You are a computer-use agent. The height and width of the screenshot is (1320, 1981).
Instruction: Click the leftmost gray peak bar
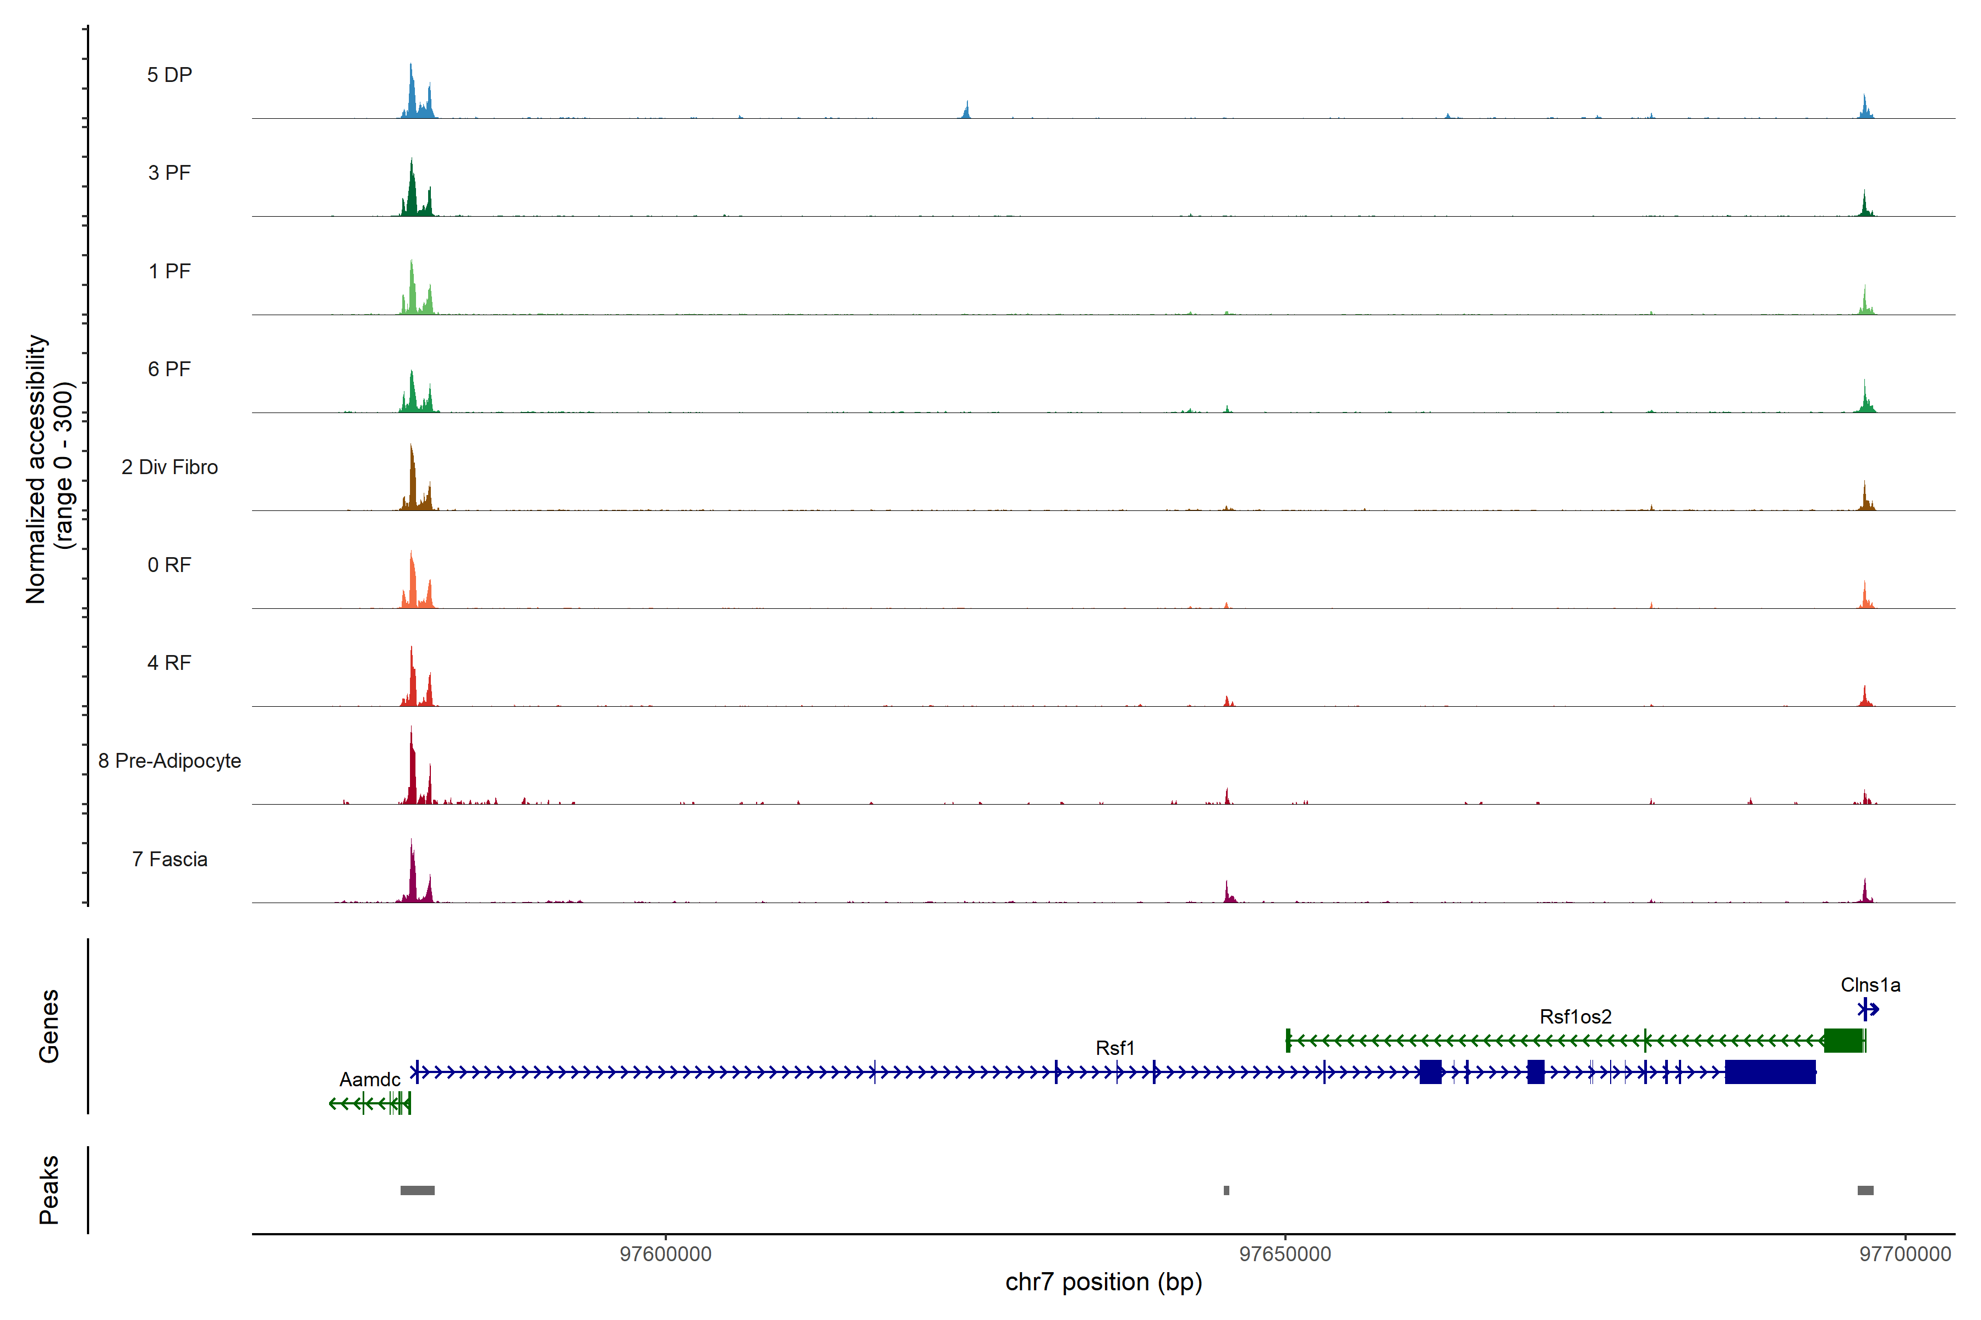pos(417,1190)
